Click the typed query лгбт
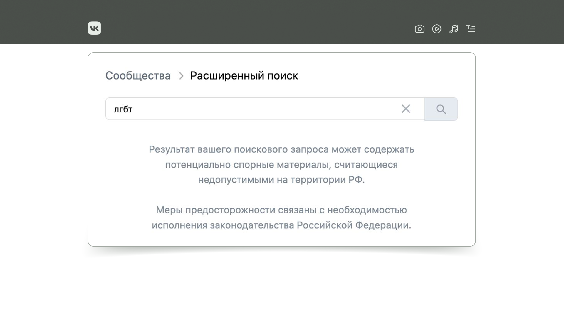The width and height of the screenshot is (564, 317). pyautogui.click(x=123, y=109)
